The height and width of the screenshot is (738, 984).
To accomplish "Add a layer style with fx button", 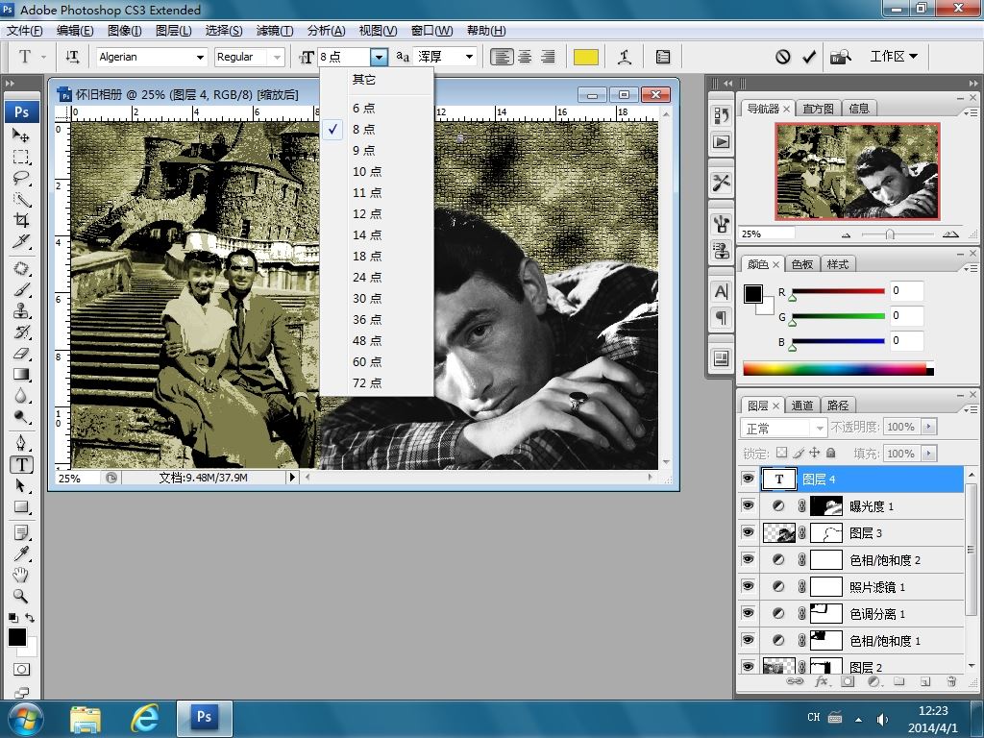I will point(821,681).
